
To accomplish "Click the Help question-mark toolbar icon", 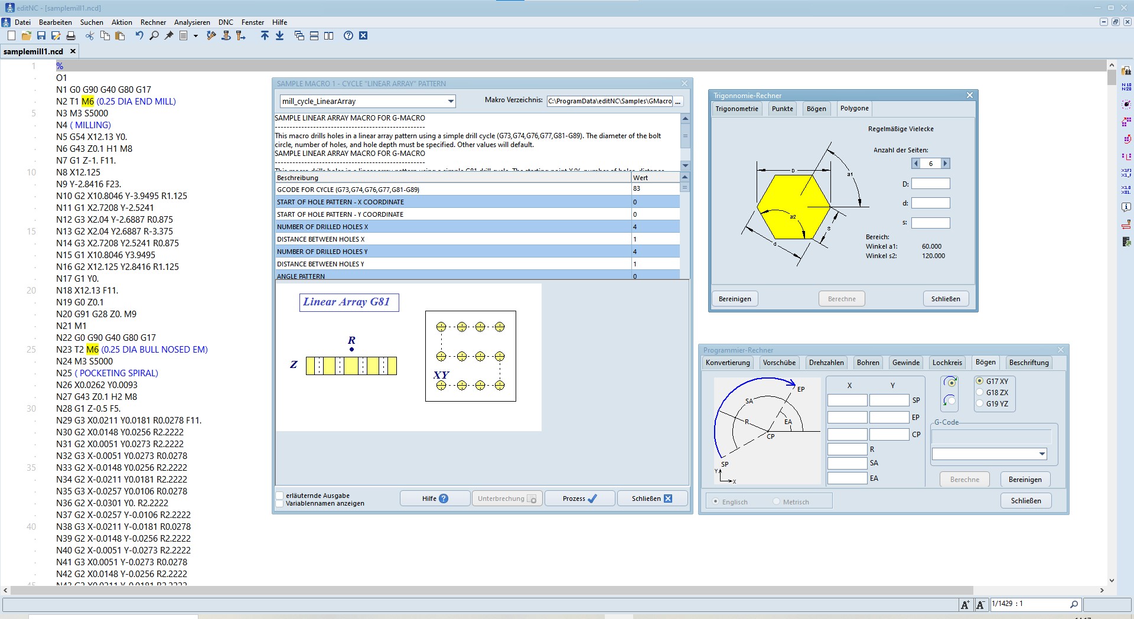I will point(348,35).
